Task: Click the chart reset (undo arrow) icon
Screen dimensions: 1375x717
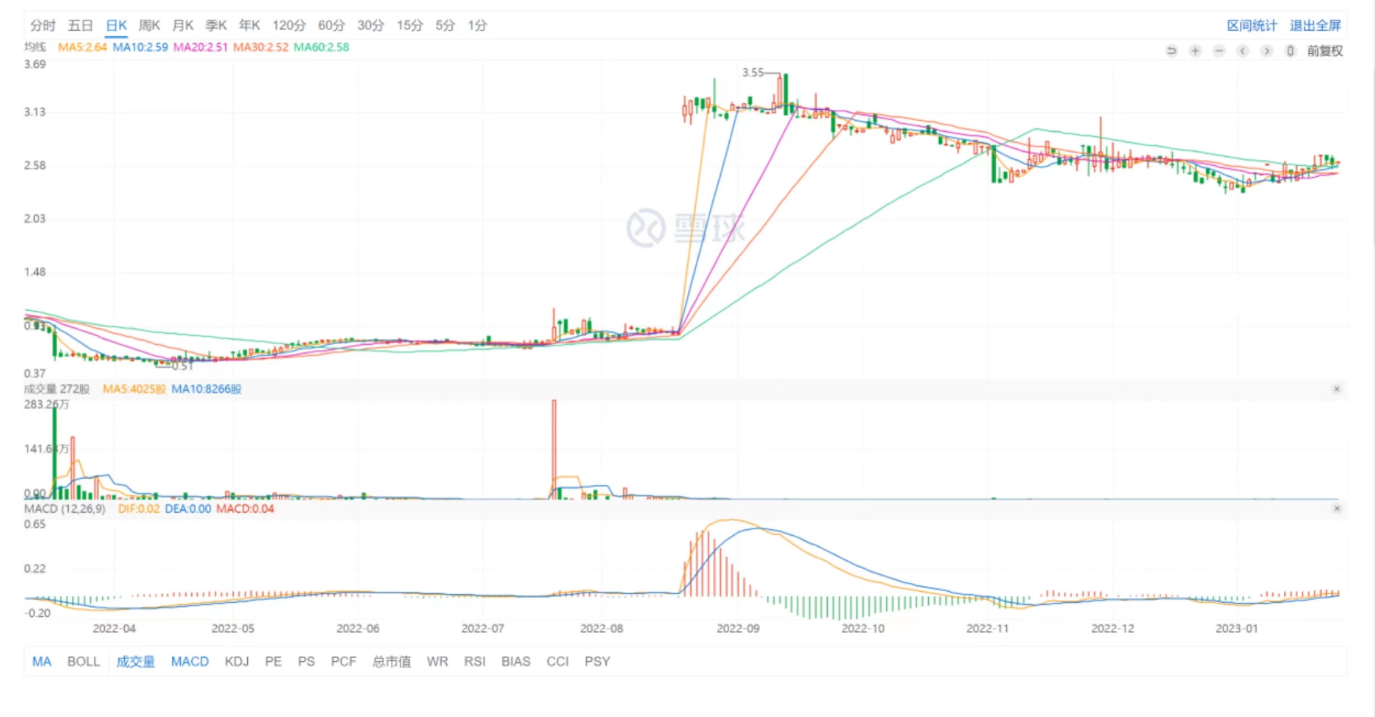Action: point(1171,51)
